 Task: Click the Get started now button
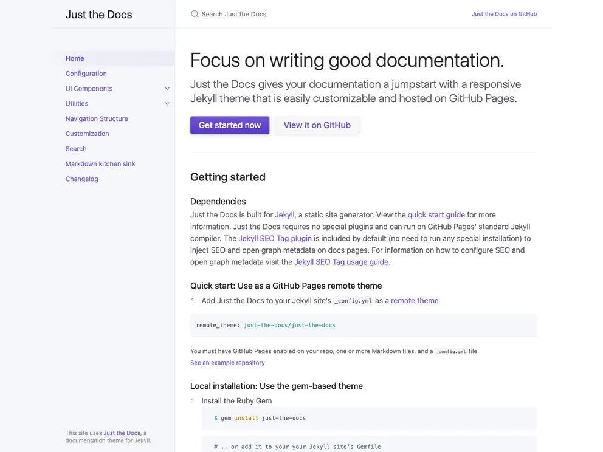pyautogui.click(x=230, y=125)
